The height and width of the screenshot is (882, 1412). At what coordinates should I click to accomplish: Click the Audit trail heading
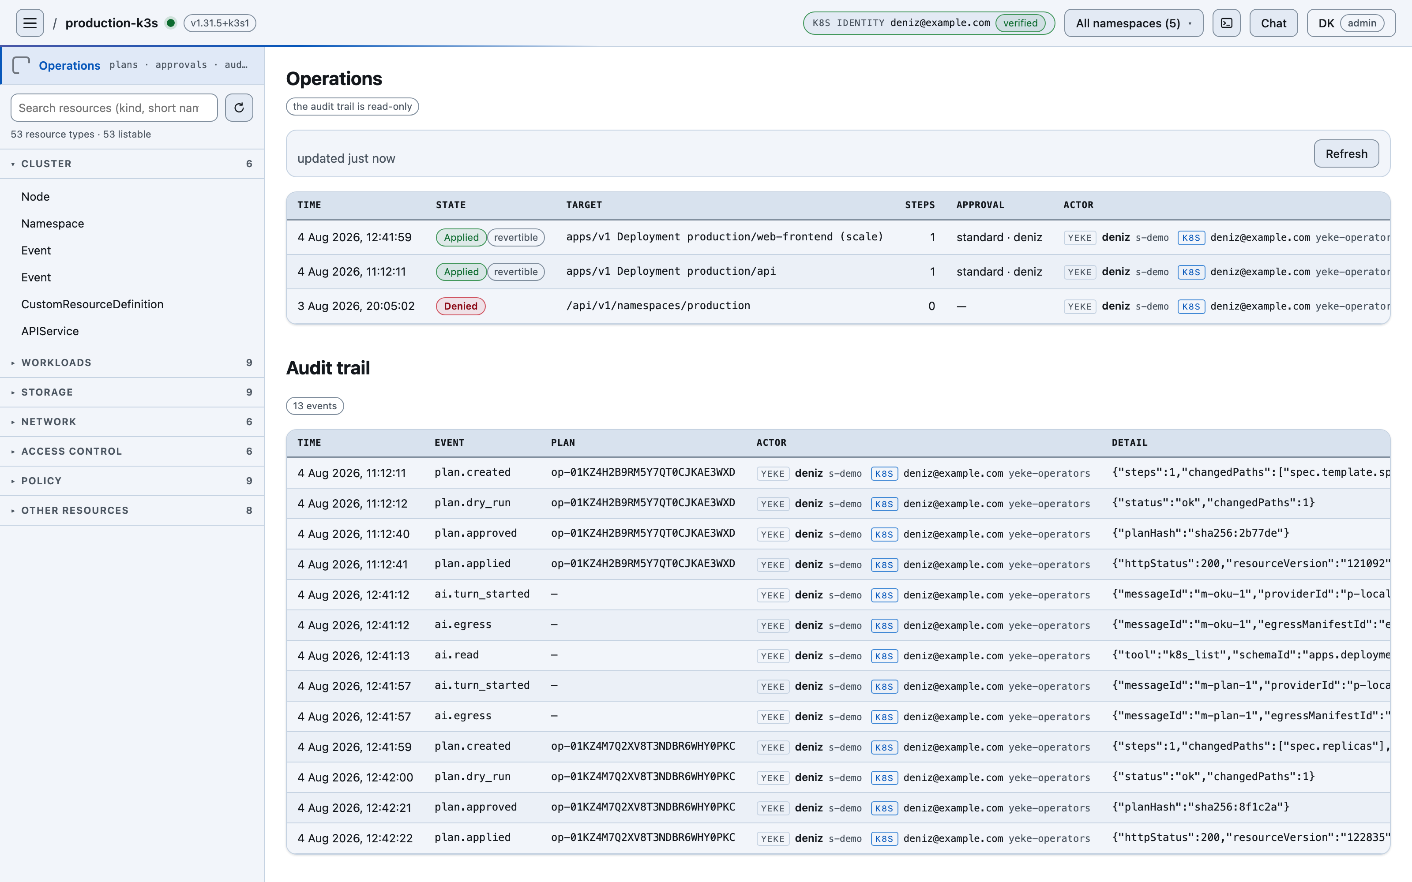click(x=328, y=368)
